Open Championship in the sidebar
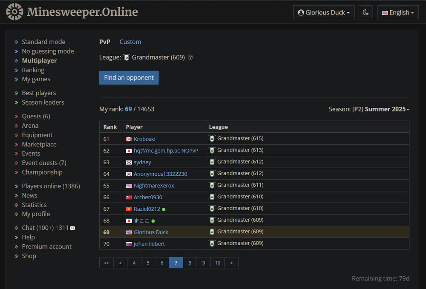 pyautogui.click(x=42, y=172)
